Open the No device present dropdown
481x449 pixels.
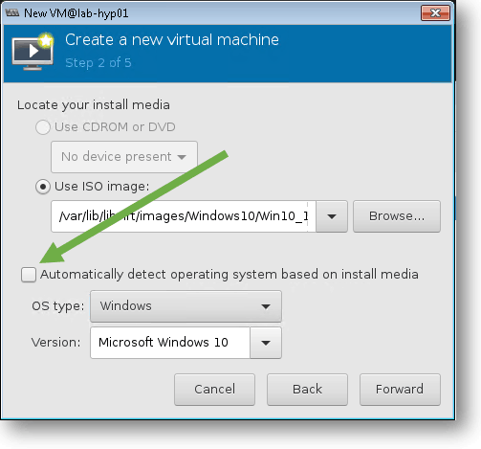(124, 157)
